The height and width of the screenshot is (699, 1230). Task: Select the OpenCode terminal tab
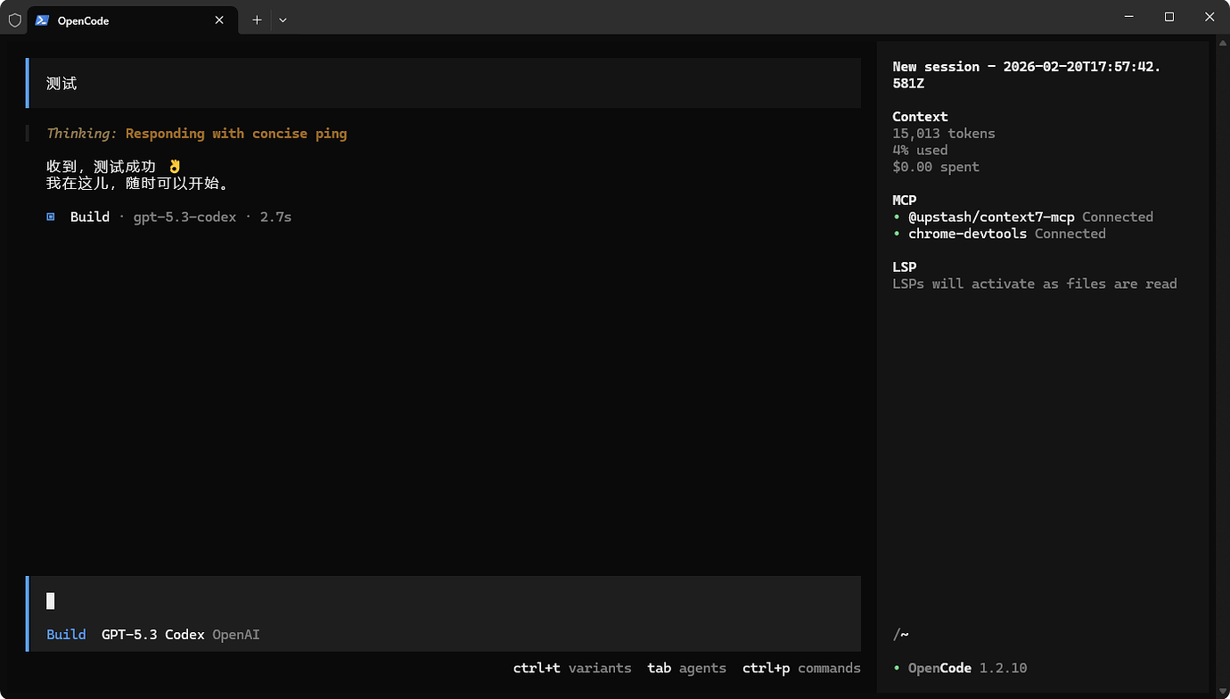(x=133, y=20)
